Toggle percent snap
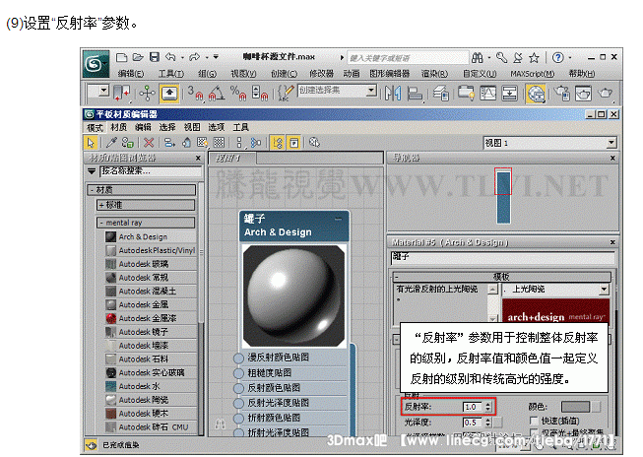This screenshot has width=643, height=457. [238, 94]
